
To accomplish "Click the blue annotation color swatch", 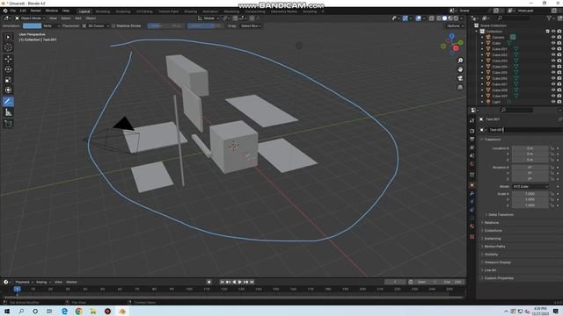I will point(32,25).
